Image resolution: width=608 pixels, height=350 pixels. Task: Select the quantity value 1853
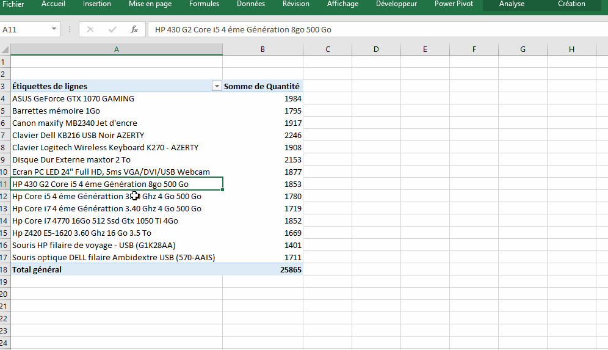(262, 184)
